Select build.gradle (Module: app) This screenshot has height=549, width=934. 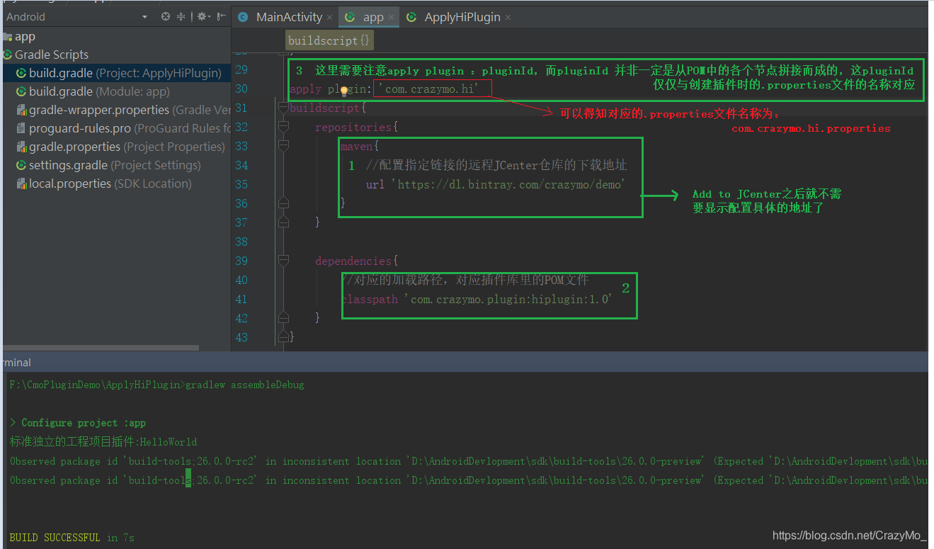pos(115,91)
